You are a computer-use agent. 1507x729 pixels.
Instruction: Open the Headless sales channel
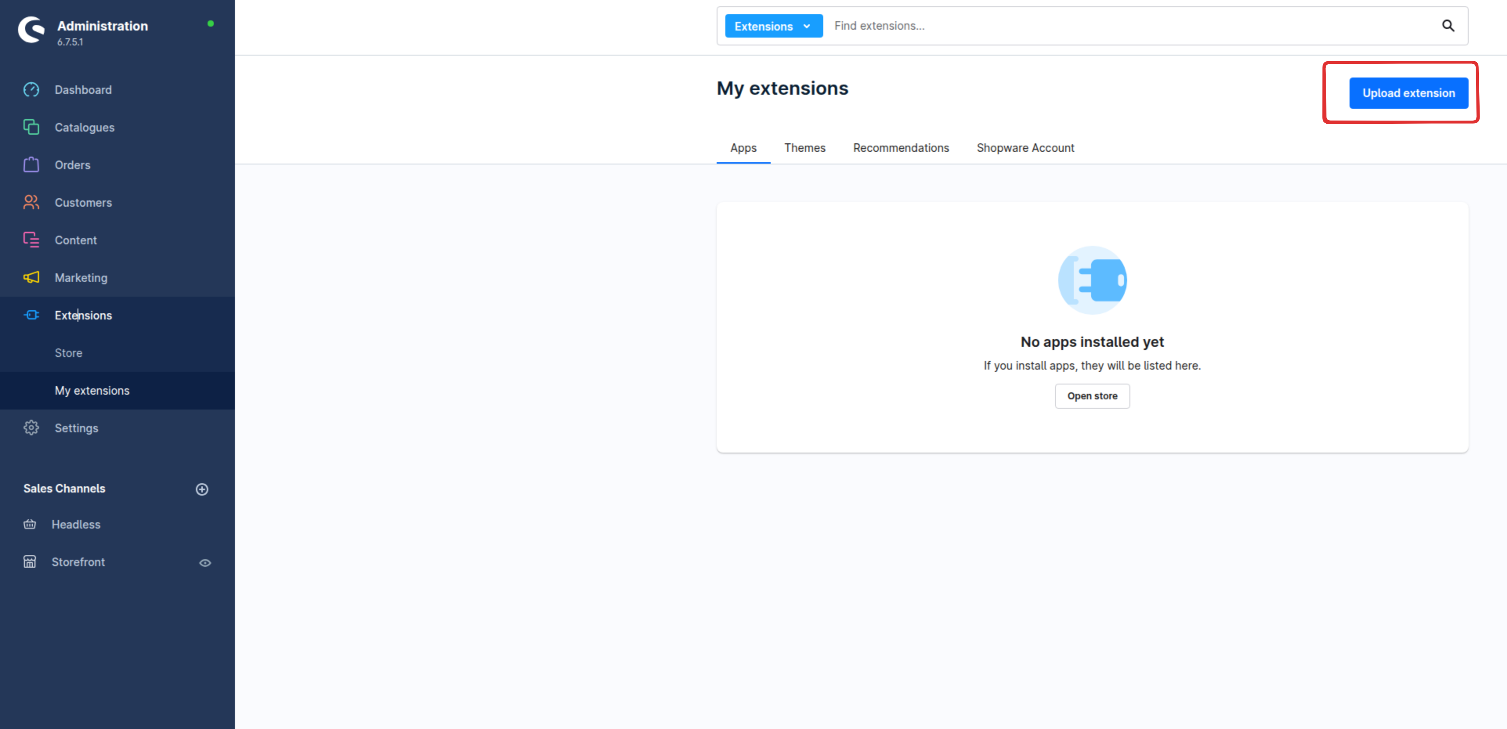point(76,525)
